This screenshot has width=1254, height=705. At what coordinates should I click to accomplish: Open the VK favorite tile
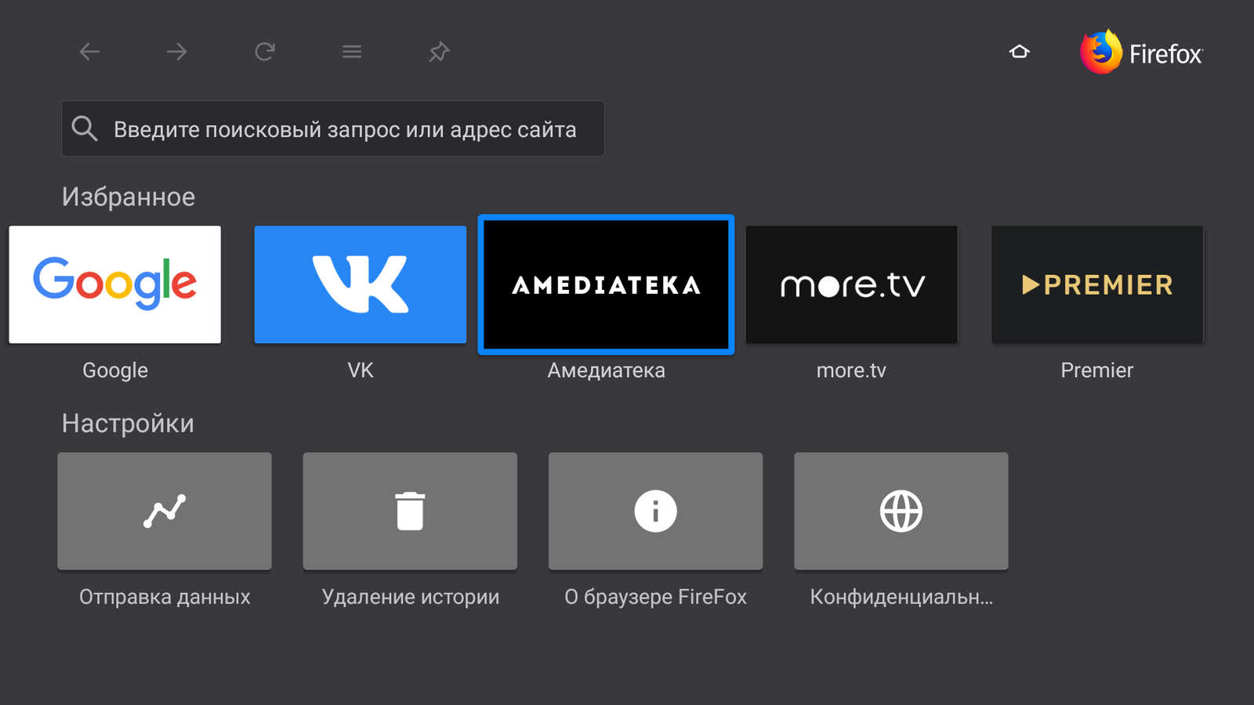coord(361,284)
